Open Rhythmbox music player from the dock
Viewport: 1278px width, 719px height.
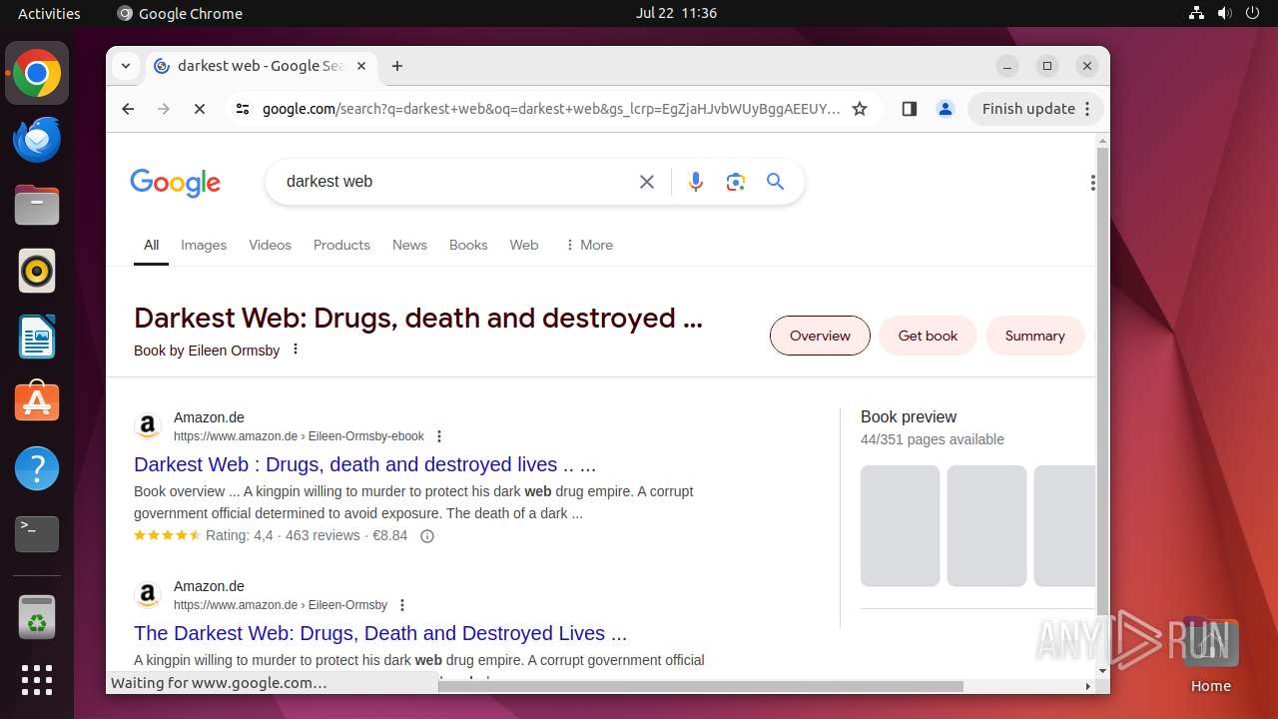pyautogui.click(x=37, y=271)
